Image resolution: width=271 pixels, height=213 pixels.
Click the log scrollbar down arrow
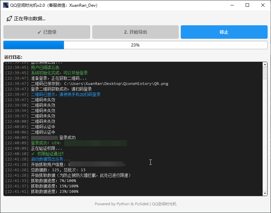tap(265, 193)
